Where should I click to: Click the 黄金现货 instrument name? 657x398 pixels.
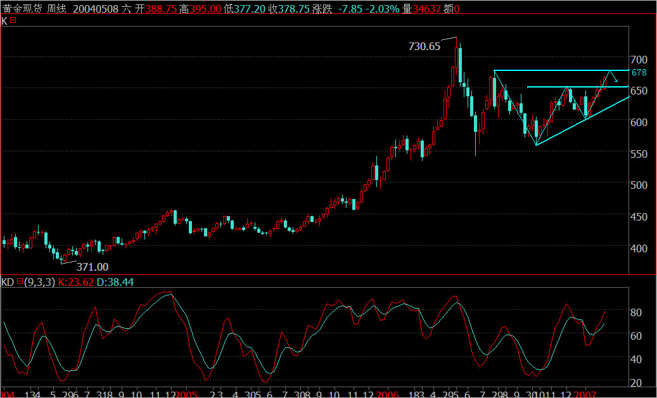point(22,9)
